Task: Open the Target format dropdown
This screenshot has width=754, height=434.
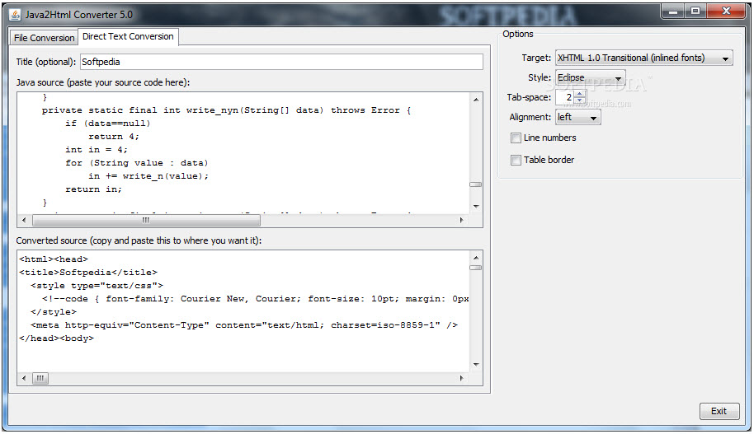Action: point(644,58)
